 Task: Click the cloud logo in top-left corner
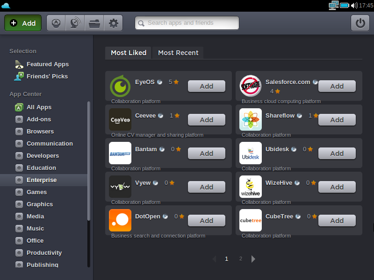pos(6,5)
